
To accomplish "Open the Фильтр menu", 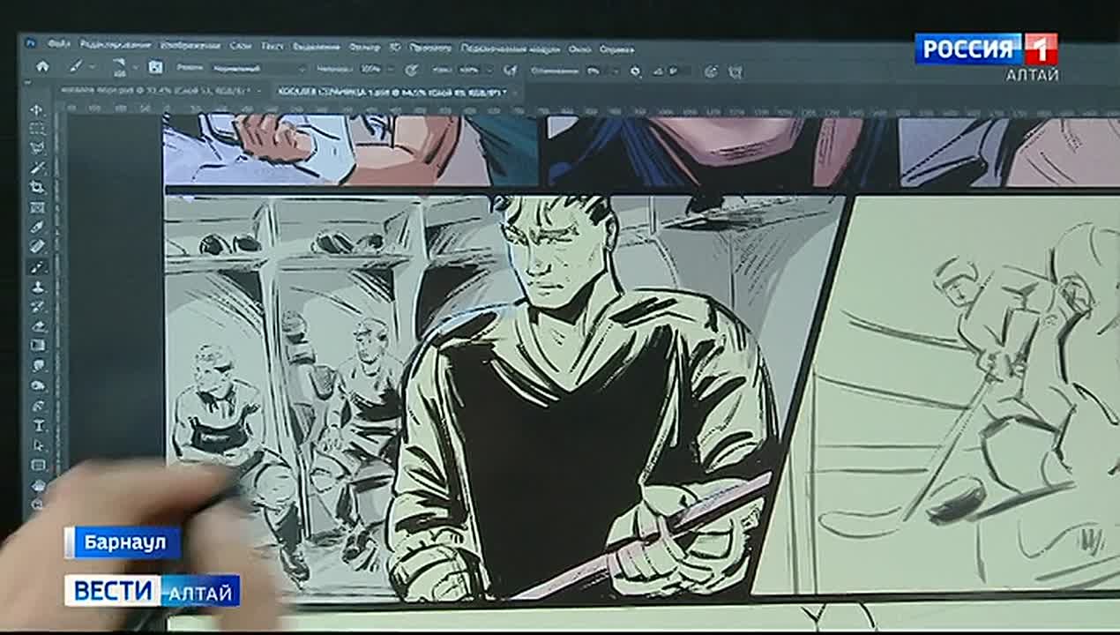I will click(364, 47).
